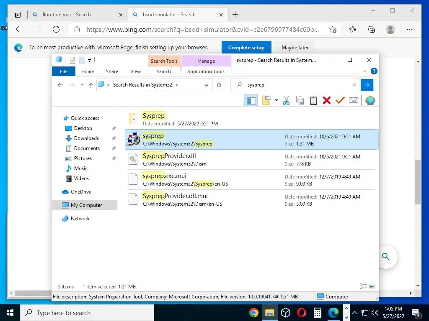Click the Edge address bar URL
Viewport: 429px width, 321px height.
202,30
